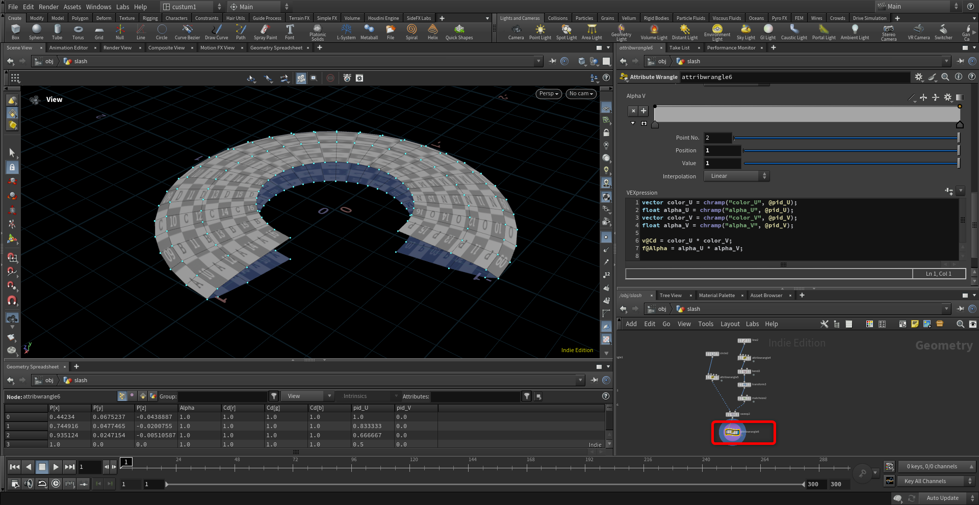Create an L-System from shelf
This screenshot has width=979, height=505.
(x=346, y=32)
